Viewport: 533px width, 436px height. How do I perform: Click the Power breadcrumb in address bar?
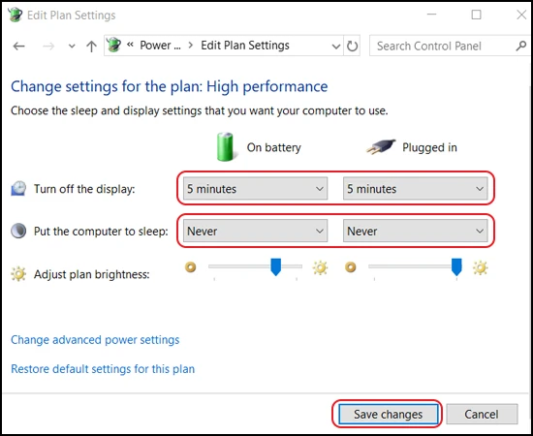tap(160, 46)
